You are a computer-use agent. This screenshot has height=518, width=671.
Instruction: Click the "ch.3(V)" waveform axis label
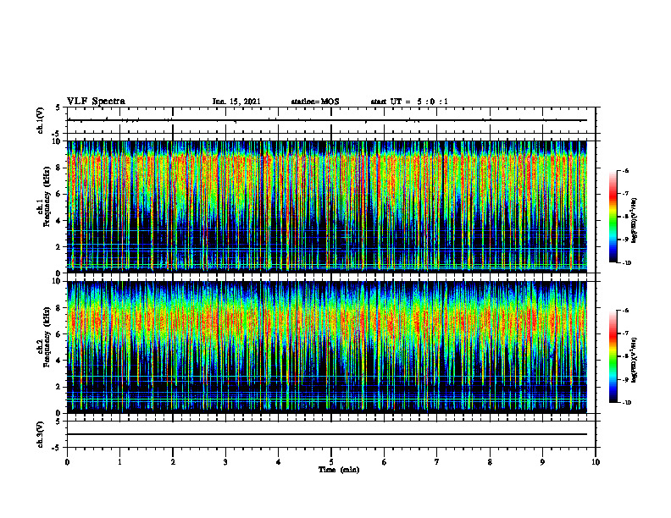click(x=40, y=434)
